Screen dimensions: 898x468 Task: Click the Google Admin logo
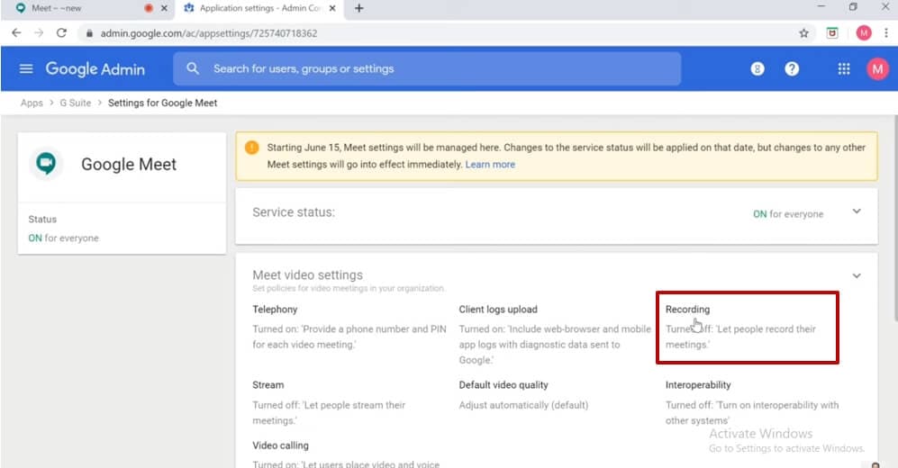(95, 69)
